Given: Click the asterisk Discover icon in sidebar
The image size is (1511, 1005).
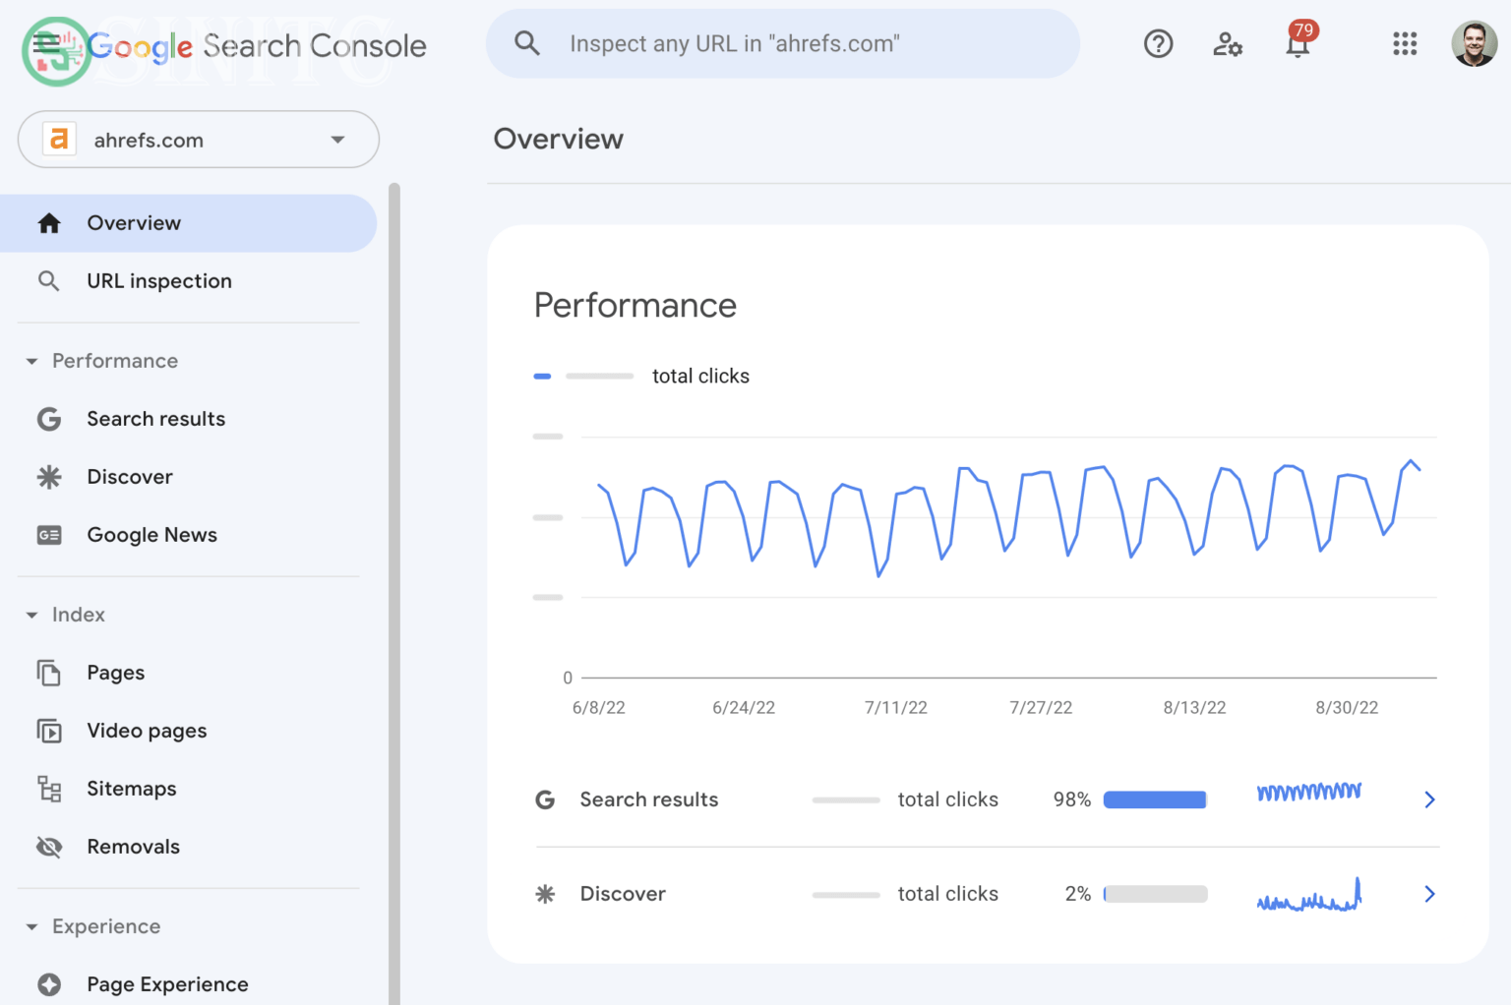Looking at the screenshot, I should coord(49,477).
